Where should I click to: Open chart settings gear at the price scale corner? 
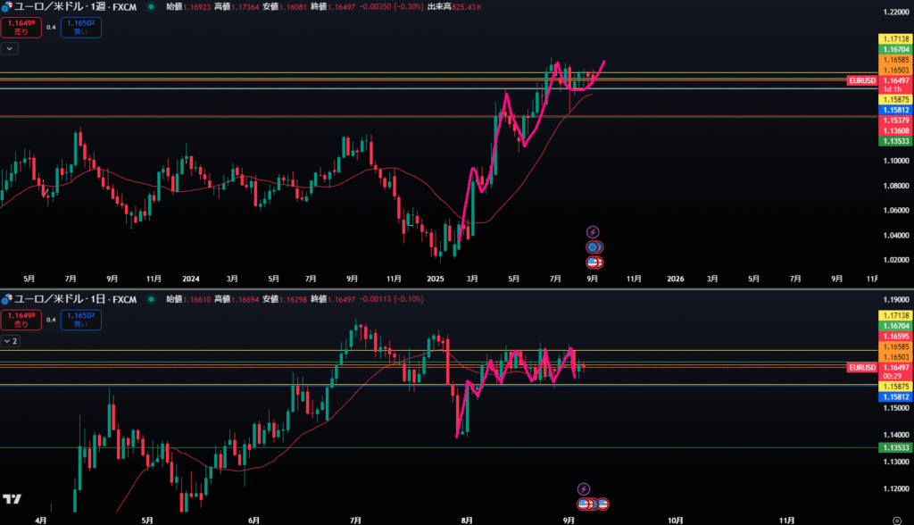pos(897,521)
